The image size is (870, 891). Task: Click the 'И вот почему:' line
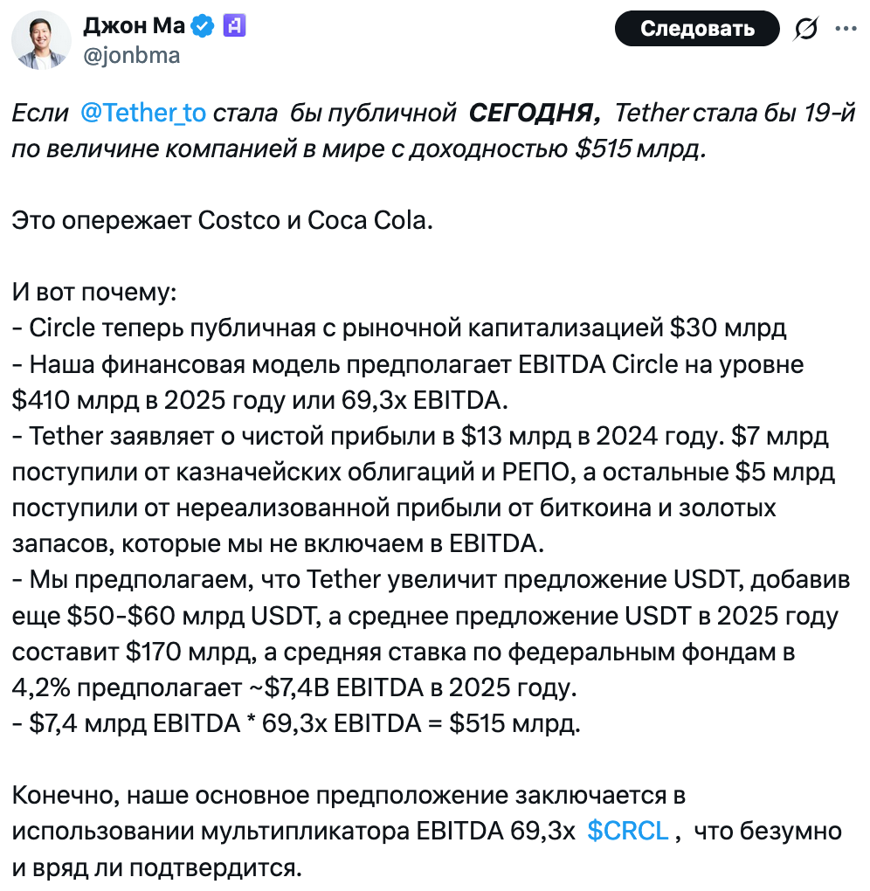pyautogui.click(x=94, y=292)
